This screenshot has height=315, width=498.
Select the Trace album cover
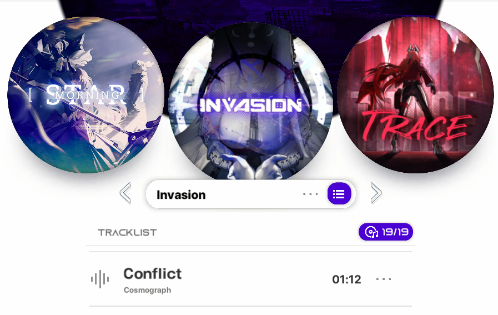(x=415, y=95)
